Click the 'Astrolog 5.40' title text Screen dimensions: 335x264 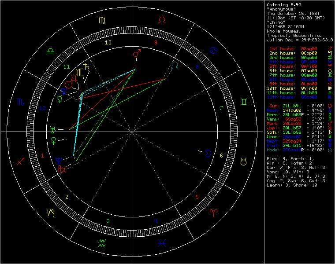(x=284, y=5)
